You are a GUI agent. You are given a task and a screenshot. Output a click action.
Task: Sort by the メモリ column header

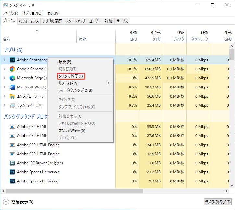pos(151,36)
